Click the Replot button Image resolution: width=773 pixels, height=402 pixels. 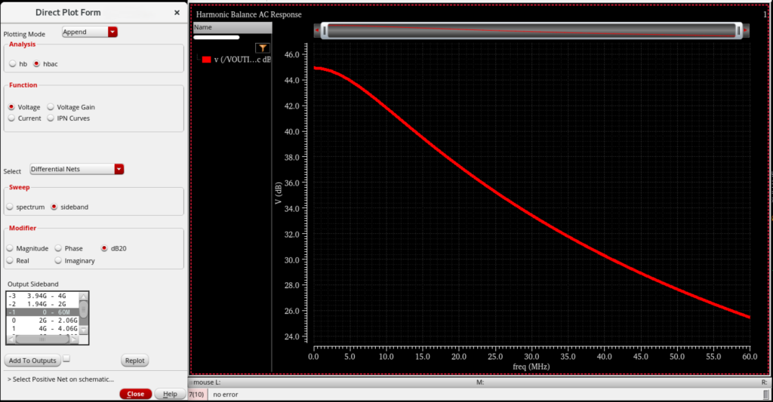pyautogui.click(x=134, y=361)
